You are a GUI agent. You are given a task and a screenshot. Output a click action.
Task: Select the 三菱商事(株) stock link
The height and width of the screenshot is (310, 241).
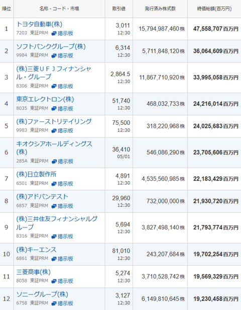tap(33, 272)
